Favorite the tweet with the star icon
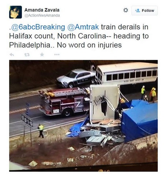The image size is (165, 174). [x=42, y=55]
